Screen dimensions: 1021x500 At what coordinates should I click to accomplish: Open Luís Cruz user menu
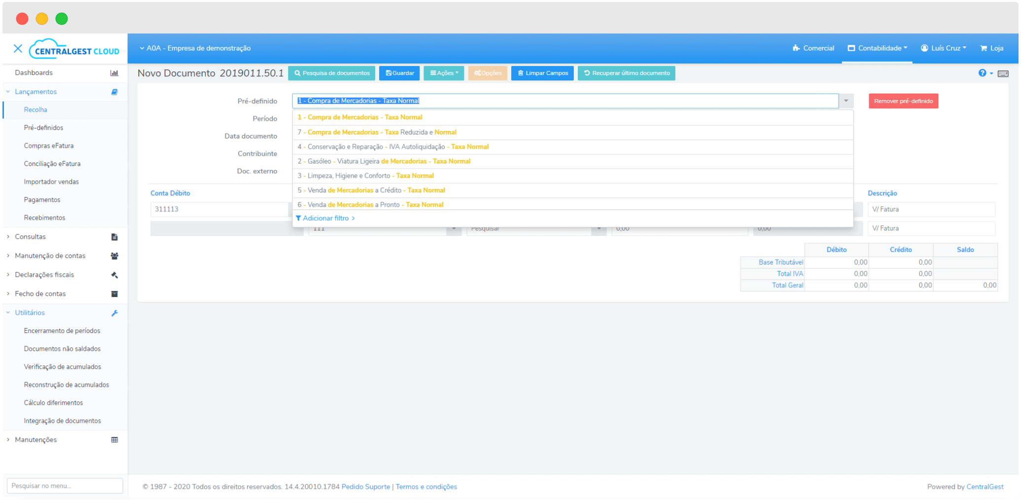(x=943, y=48)
